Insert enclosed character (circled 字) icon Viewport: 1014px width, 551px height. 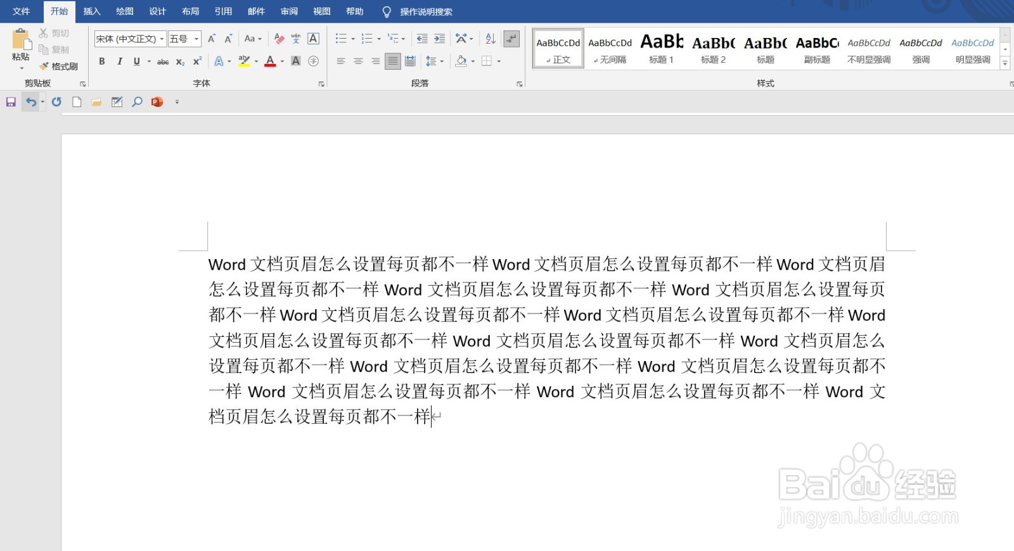[x=313, y=61]
